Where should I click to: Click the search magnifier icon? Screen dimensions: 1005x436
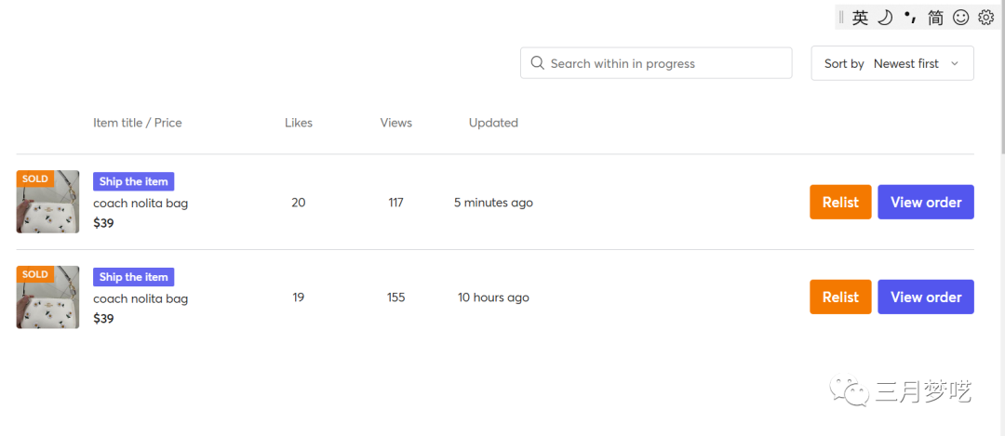click(537, 63)
